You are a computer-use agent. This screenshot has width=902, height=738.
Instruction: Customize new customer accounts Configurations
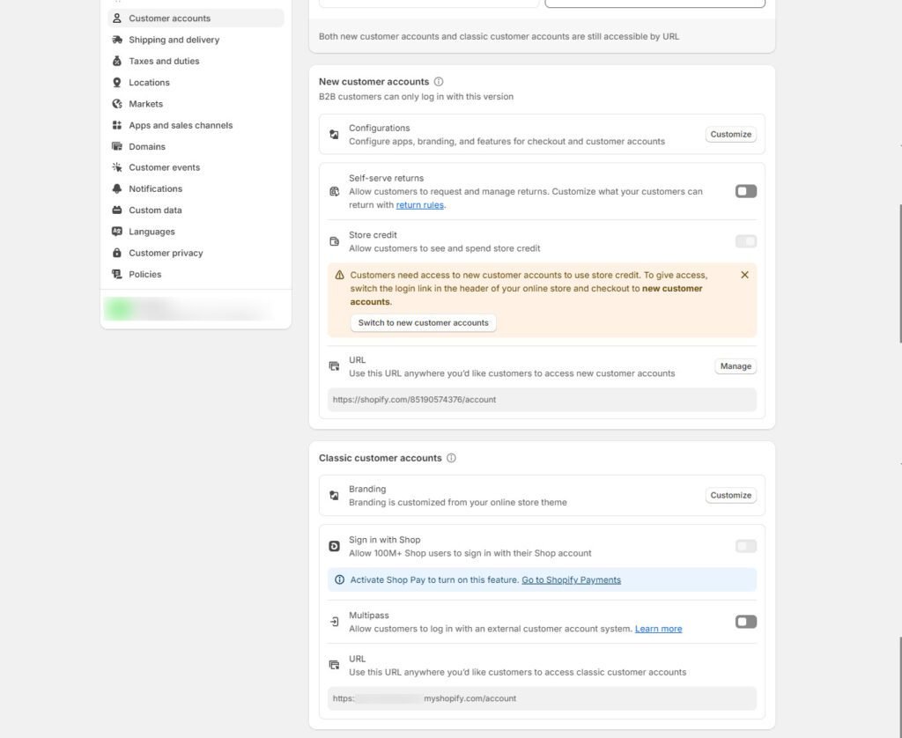[730, 135]
